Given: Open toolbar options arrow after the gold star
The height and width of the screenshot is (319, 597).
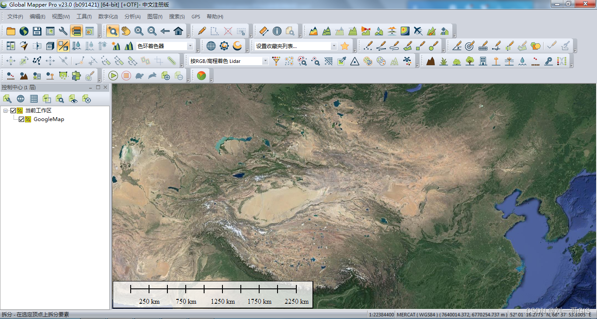Looking at the screenshot, I should coord(354,49).
